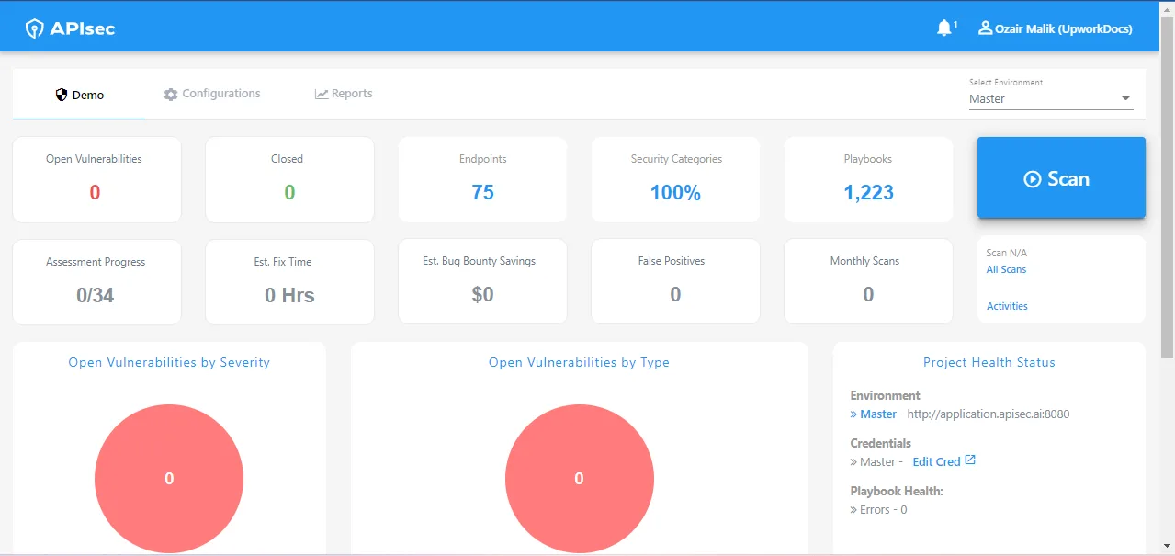The width and height of the screenshot is (1175, 556).
Task: Click the Endpoints count card
Action: click(x=482, y=179)
